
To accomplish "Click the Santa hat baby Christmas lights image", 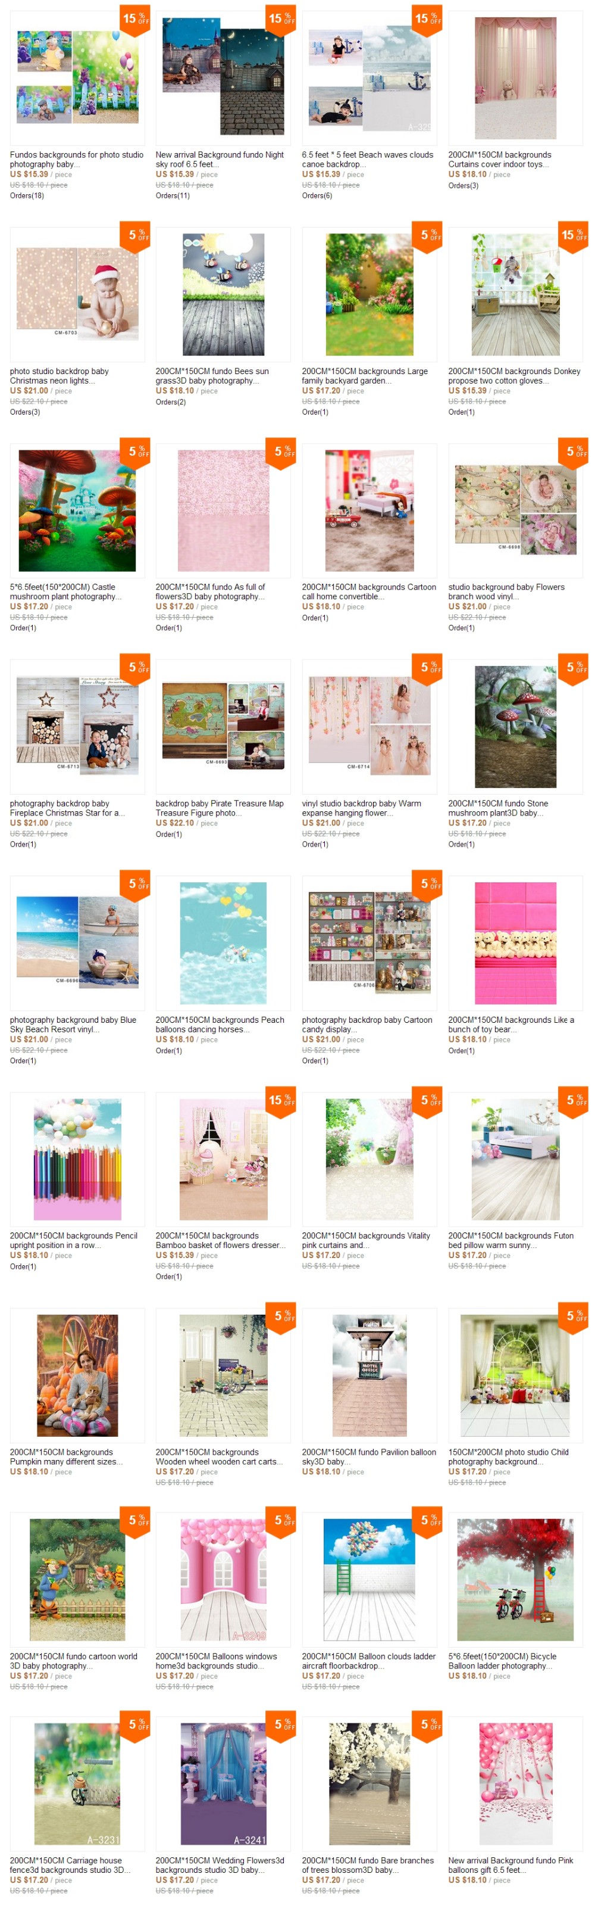I will (x=77, y=294).
